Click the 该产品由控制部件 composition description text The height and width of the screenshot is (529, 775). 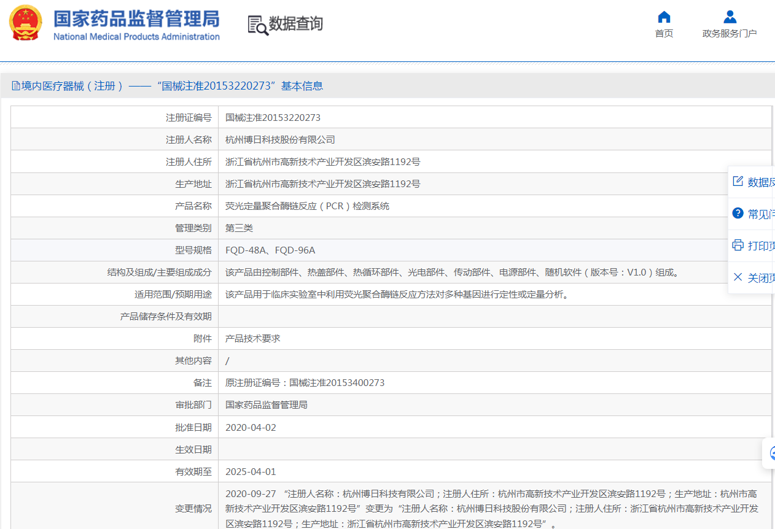tap(453, 272)
